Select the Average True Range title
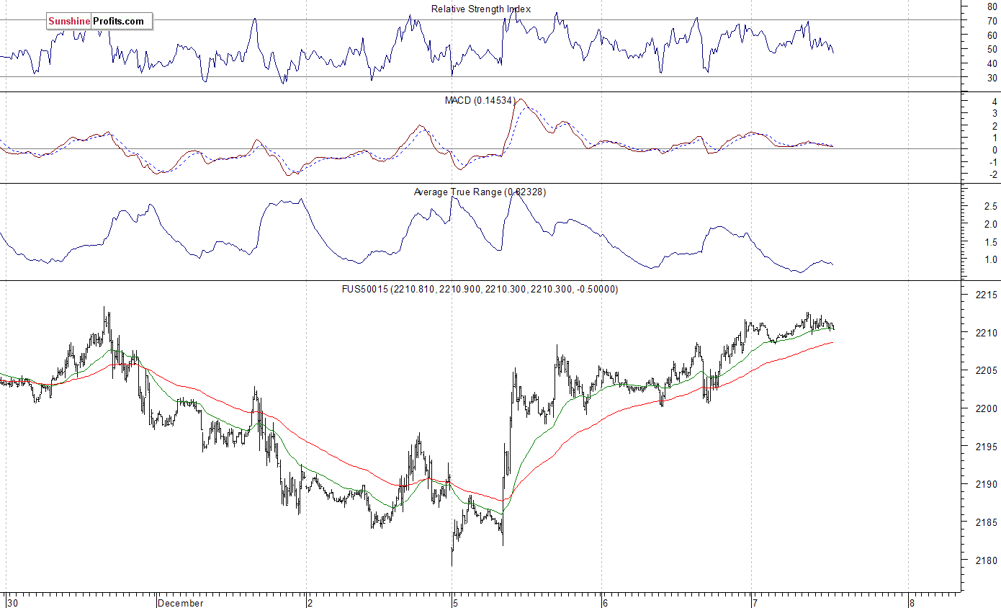Screen dimensions: 1001x608 [x=480, y=192]
